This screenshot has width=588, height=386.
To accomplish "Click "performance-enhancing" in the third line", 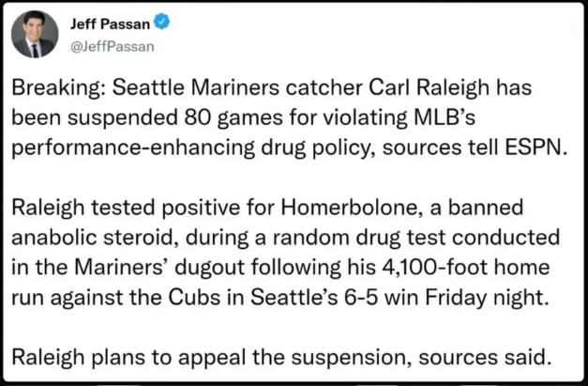I will (133, 148).
